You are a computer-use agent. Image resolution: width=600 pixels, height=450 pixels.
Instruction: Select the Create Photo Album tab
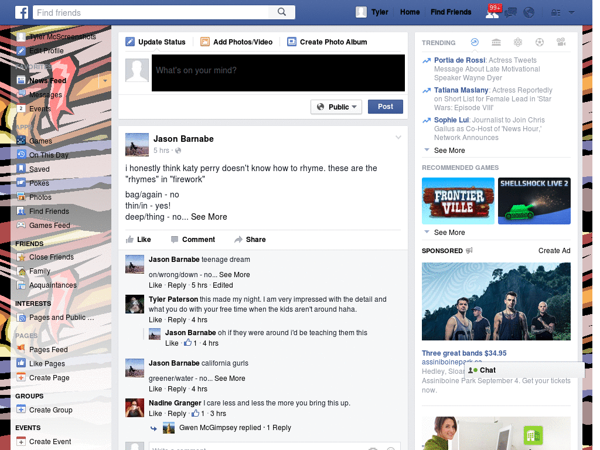pyautogui.click(x=327, y=42)
